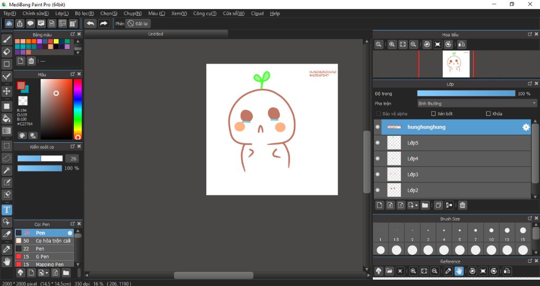The image size is (540, 286).
Task: Select the Cọ hòa trộn brush
Action: pos(44,241)
